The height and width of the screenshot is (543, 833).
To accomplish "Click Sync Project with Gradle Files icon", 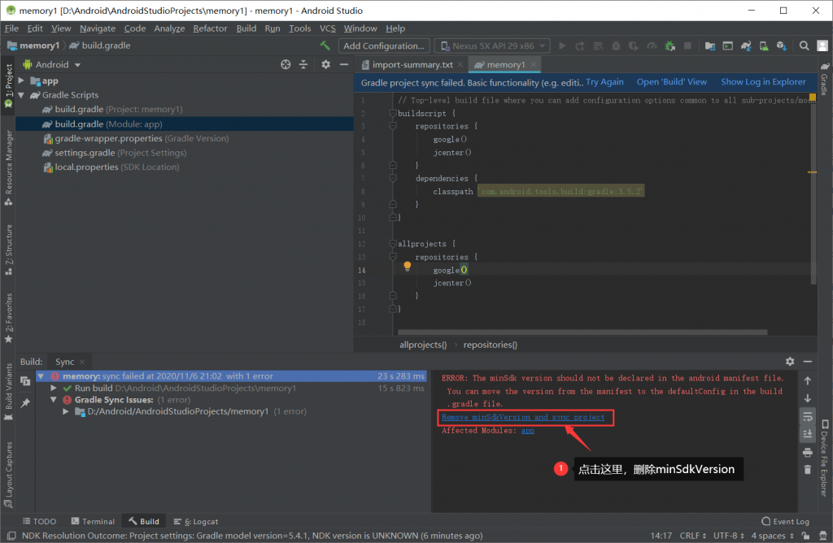I will pyautogui.click(x=746, y=46).
